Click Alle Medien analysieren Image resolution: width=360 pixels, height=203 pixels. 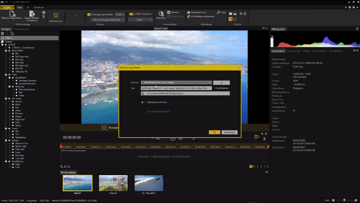pyautogui.click(x=202, y=17)
